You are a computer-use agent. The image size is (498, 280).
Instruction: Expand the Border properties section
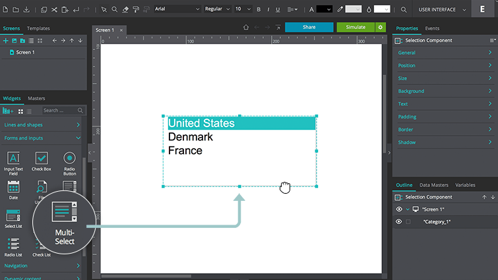click(445, 129)
